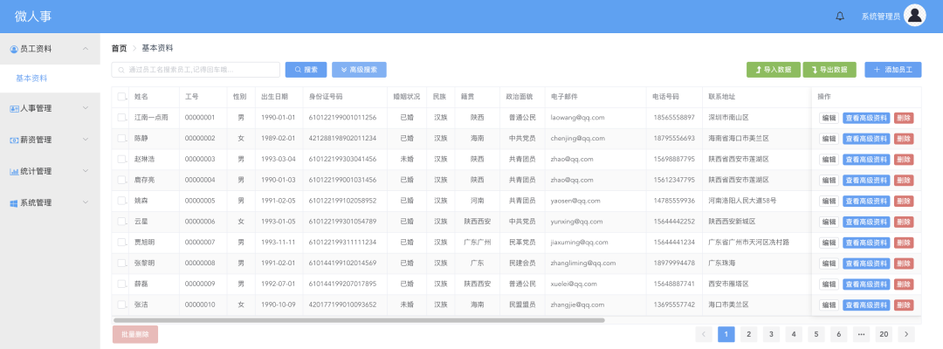Screen dimensions: 943x349
Task: View advanced info for 薛磊 row
Action: (x=866, y=284)
